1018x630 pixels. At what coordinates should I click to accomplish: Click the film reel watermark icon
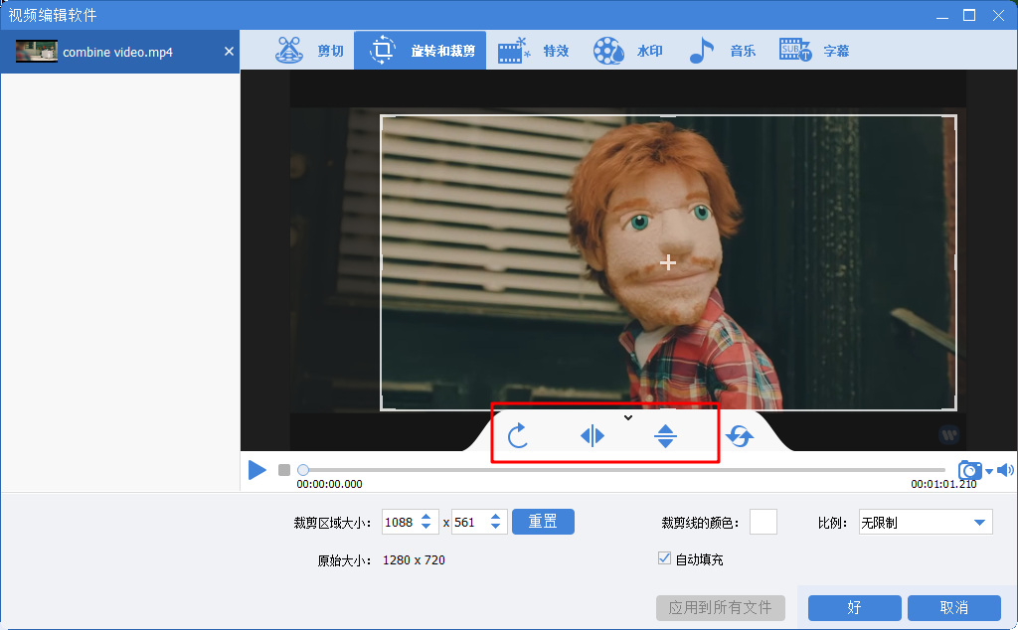[x=608, y=51]
